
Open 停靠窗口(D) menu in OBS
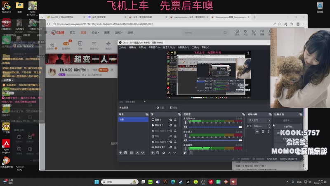pos(154,48)
